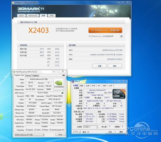Select the SPD tab in CPU-Z
161x142 pixels.
[99, 86]
